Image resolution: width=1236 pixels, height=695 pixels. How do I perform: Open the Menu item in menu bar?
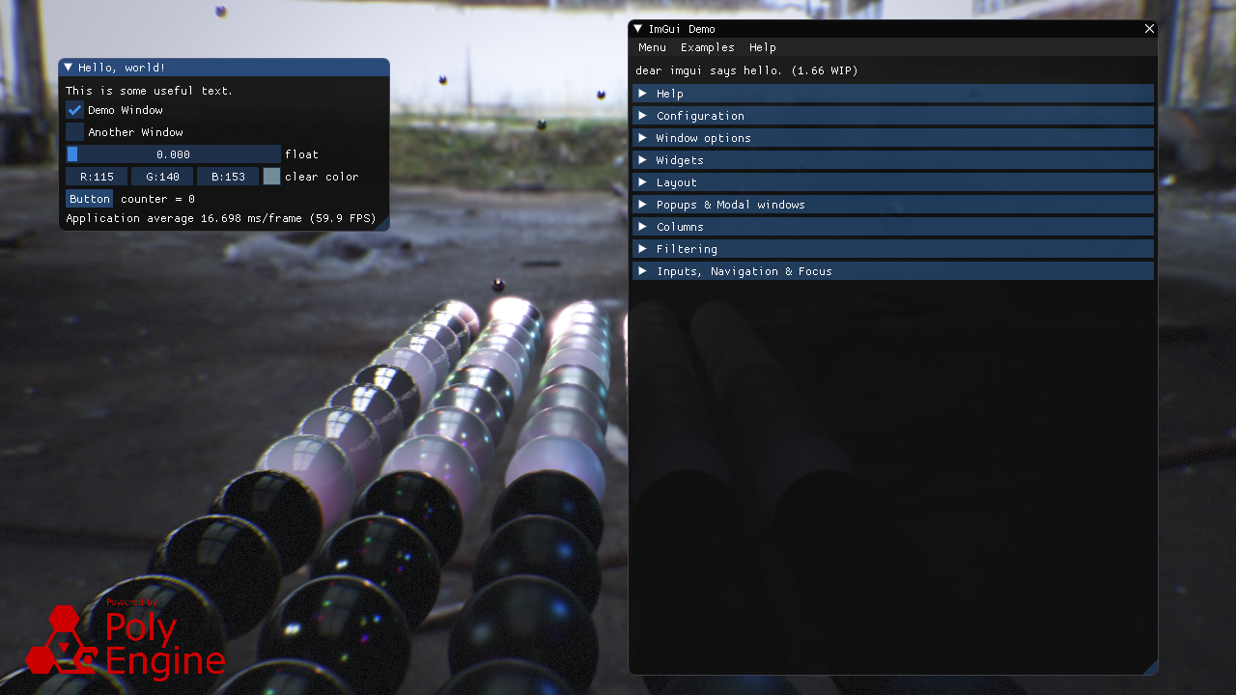point(652,47)
